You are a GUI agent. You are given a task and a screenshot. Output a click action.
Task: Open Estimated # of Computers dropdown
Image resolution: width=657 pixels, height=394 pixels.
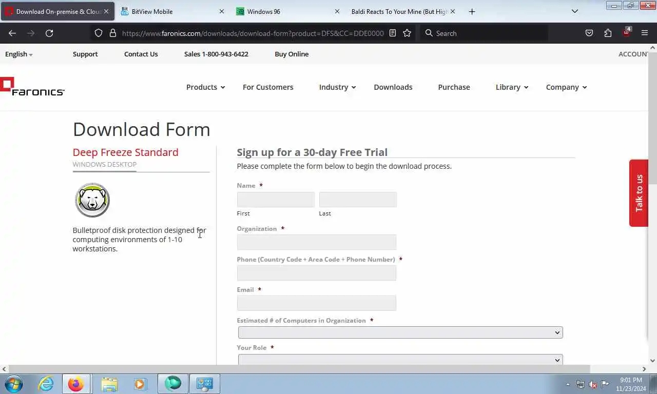tap(400, 332)
